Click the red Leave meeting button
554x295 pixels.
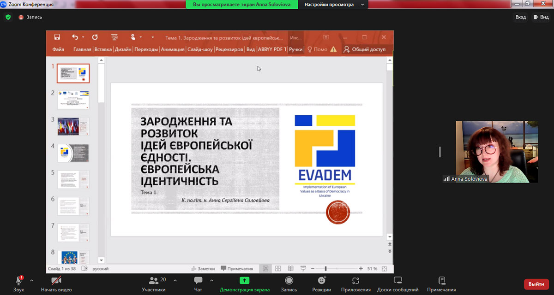[x=536, y=284]
